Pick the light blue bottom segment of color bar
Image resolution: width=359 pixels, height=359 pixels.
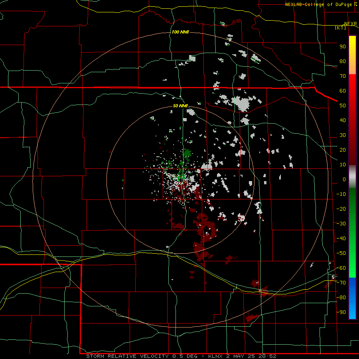pyautogui.click(x=352, y=312)
